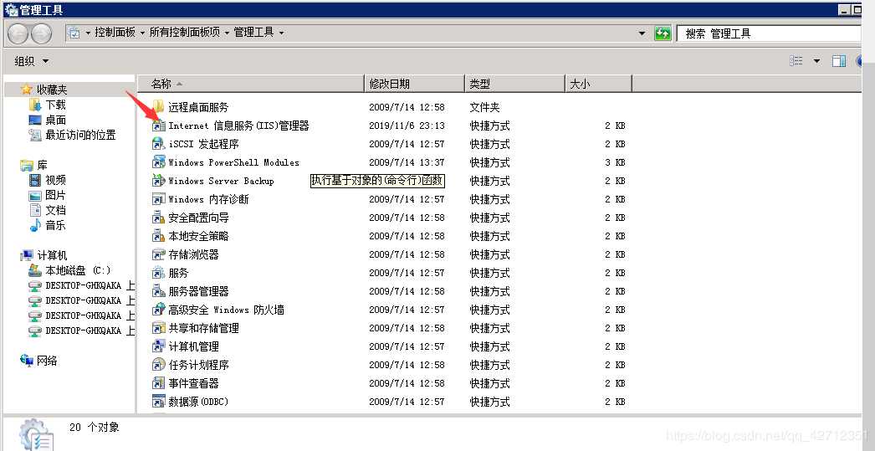Screen dimensions: 875x451
Task: Select the Windows 内存诊断 icon
Action: pyautogui.click(x=158, y=198)
